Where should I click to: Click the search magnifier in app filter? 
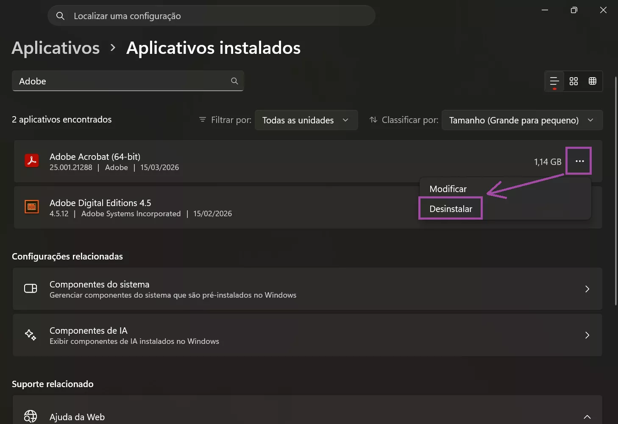(234, 81)
